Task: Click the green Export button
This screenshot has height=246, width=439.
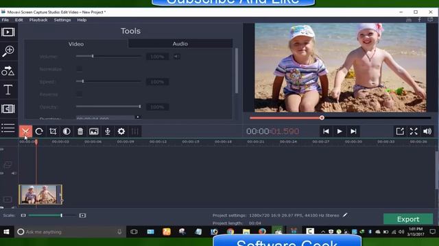Action: pos(408,219)
